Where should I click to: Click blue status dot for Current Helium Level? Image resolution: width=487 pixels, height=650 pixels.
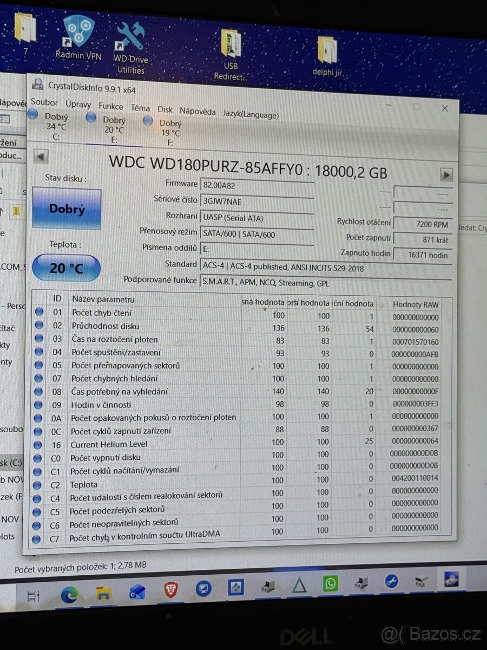38,445
